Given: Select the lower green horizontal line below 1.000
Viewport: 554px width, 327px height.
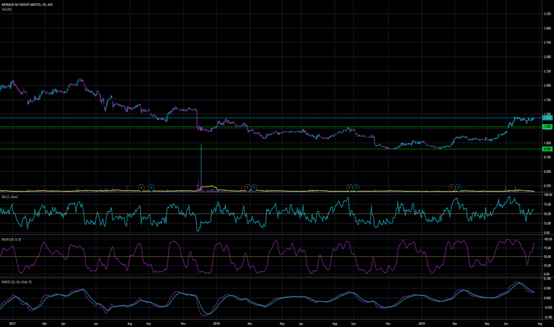Looking at the screenshot, I should click(x=271, y=149).
